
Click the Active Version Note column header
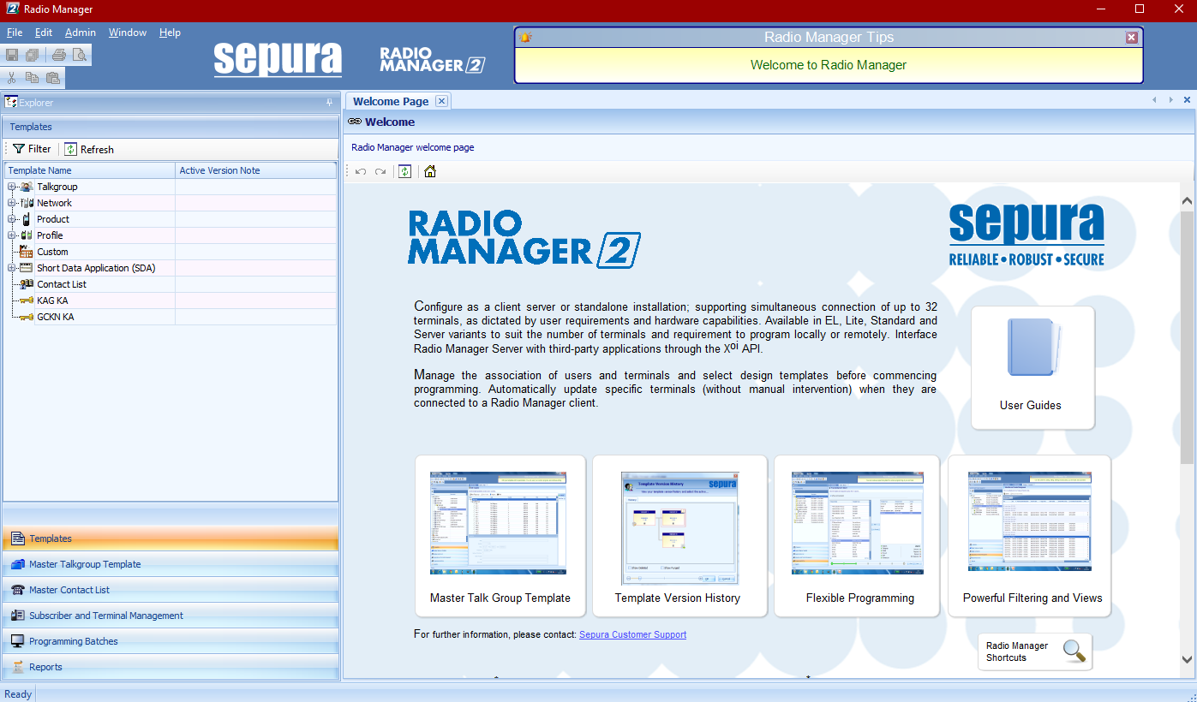pyautogui.click(x=255, y=170)
